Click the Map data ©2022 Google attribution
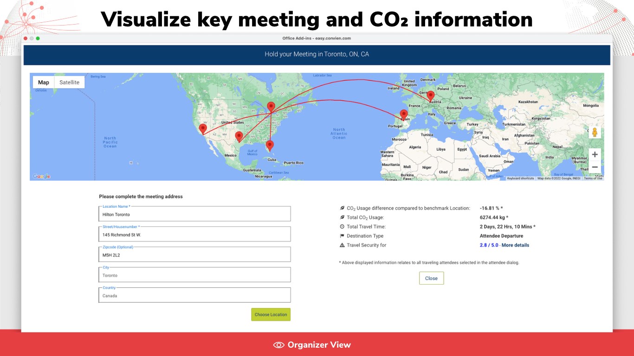Image resolution: width=634 pixels, height=356 pixels. (x=559, y=178)
